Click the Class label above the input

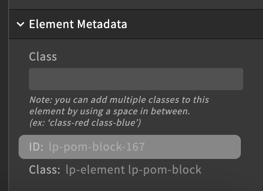[43, 57]
